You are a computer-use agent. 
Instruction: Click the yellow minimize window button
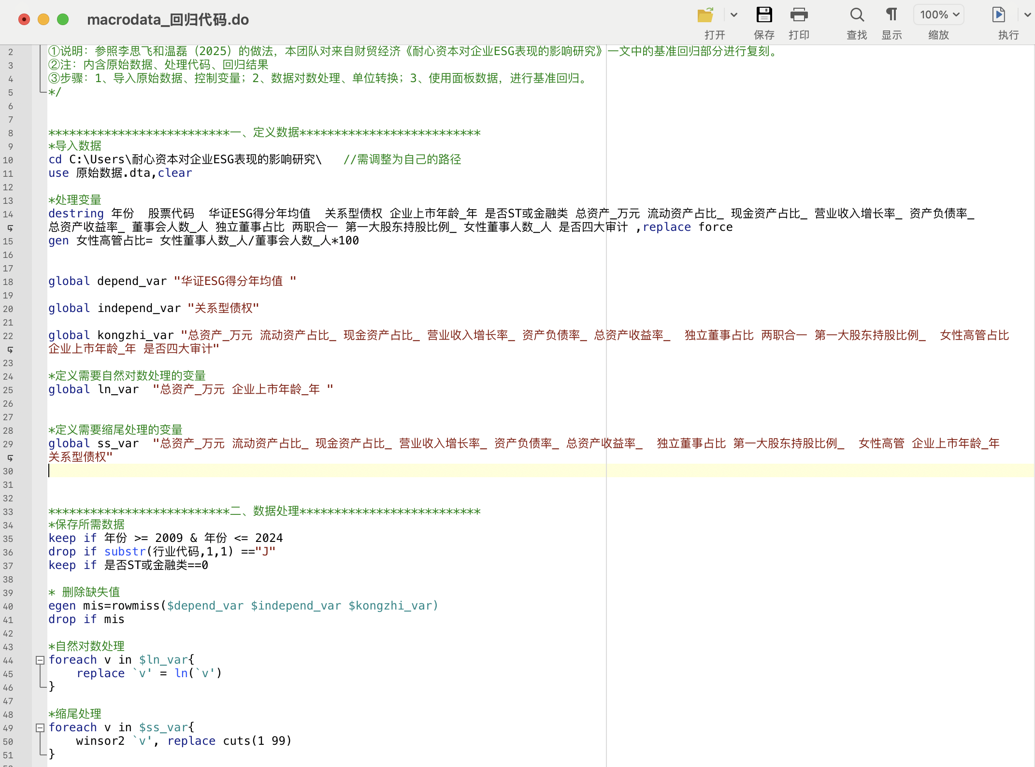click(43, 19)
